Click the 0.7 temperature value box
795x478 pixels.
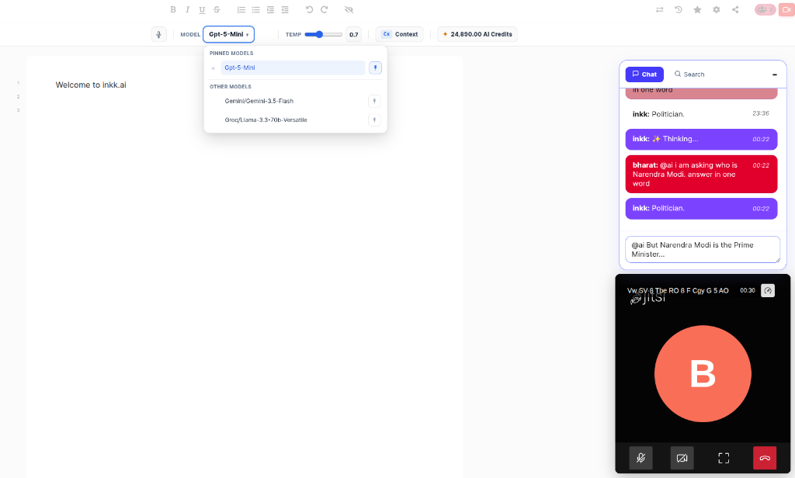tap(353, 34)
